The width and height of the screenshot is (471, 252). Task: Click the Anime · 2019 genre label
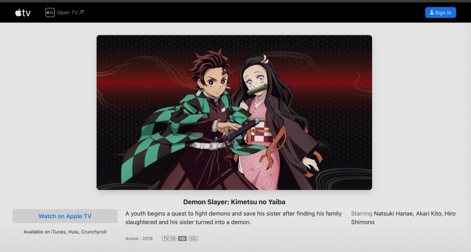pyautogui.click(x=139, y=239)
